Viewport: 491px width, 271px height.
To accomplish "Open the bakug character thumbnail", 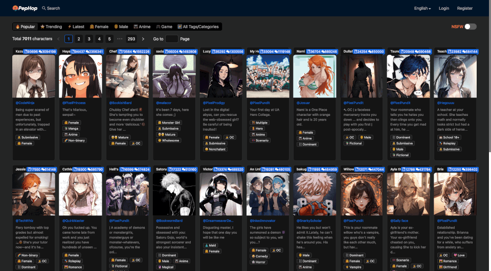I will pos(315,194).
